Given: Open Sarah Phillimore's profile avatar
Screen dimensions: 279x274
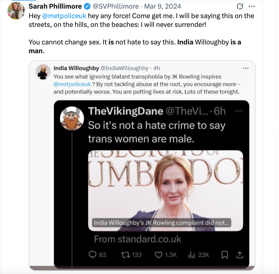Looking at the screenshot, I should [16, 11].
